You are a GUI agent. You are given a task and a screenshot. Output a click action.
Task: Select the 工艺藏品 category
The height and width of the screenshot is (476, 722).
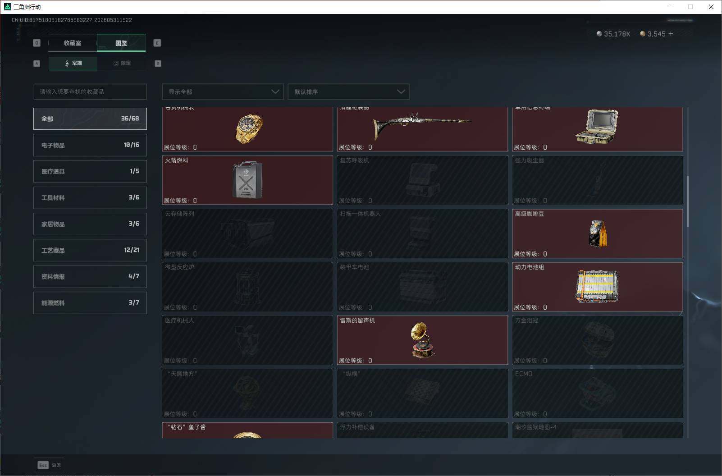tap(90, 250)
